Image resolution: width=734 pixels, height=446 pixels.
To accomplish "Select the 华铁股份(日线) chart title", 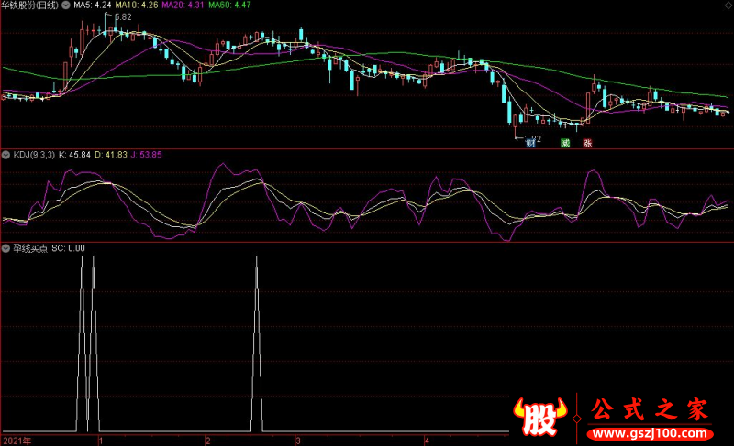I will click(x=30, y=5).
